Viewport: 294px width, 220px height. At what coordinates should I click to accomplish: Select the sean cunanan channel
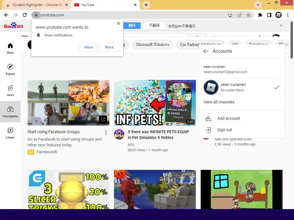242,87
